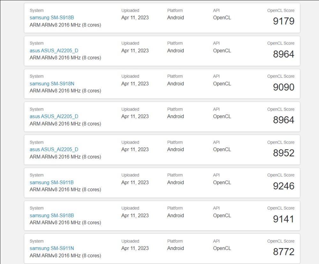The height and width of the screenshot is (264, 319).
Task: Click the OpenCL score value 8772
Action: tap(283, 252)
